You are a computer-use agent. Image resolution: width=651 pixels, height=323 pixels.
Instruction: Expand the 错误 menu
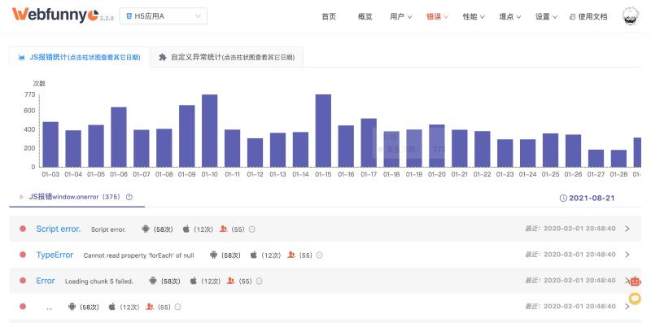click(x=437, y=16)
